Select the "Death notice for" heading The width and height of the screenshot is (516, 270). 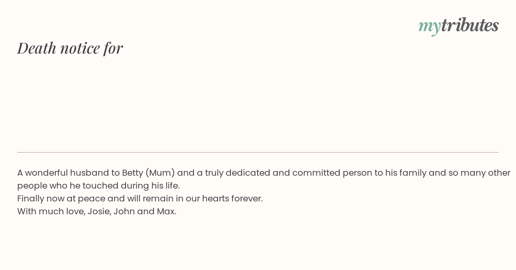coord(70,48)
